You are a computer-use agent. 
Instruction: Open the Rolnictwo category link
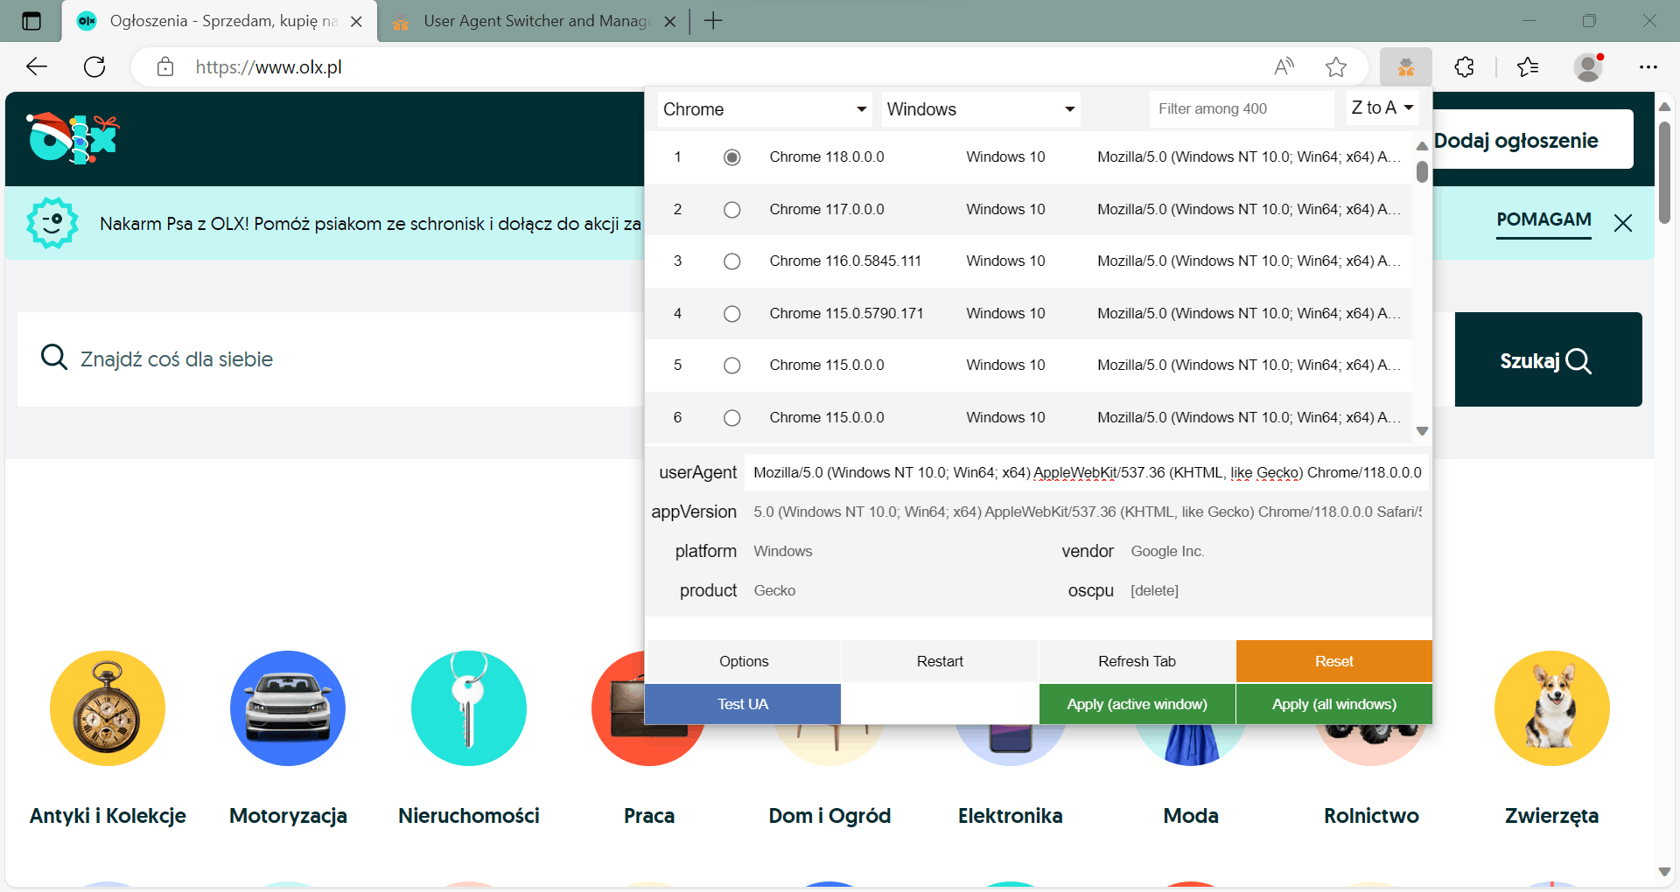(x=1371, y=816)
